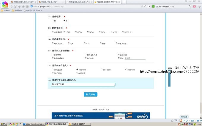The height and width of the screenshot is (126, 202).
Task: Select occupation 公司职员
Action: [x=119, y=55]
